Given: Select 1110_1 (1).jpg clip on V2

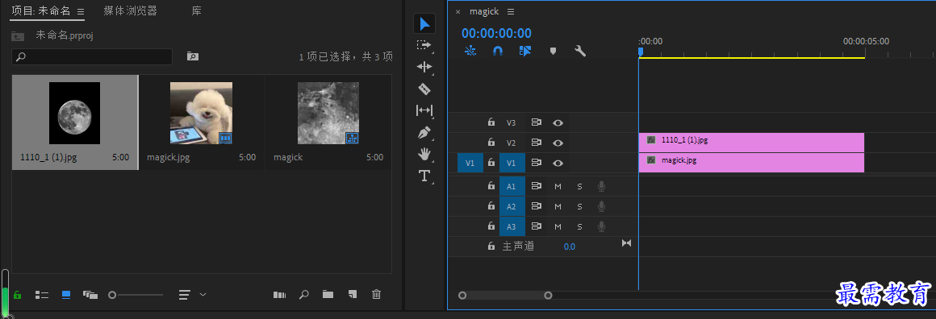Looking at the screenshot, I should click(751, 143).
